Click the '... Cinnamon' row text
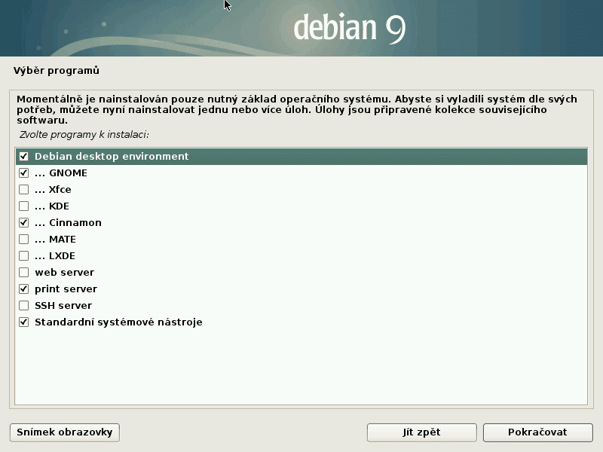 [68, 222]
